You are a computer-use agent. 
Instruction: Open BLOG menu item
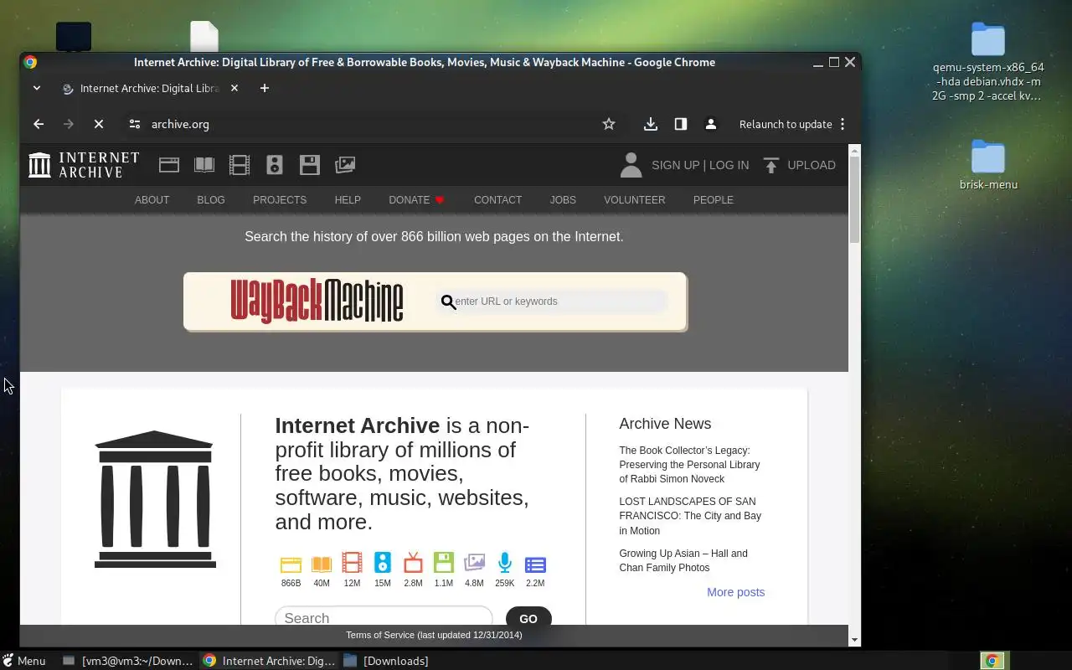point(211,200)
